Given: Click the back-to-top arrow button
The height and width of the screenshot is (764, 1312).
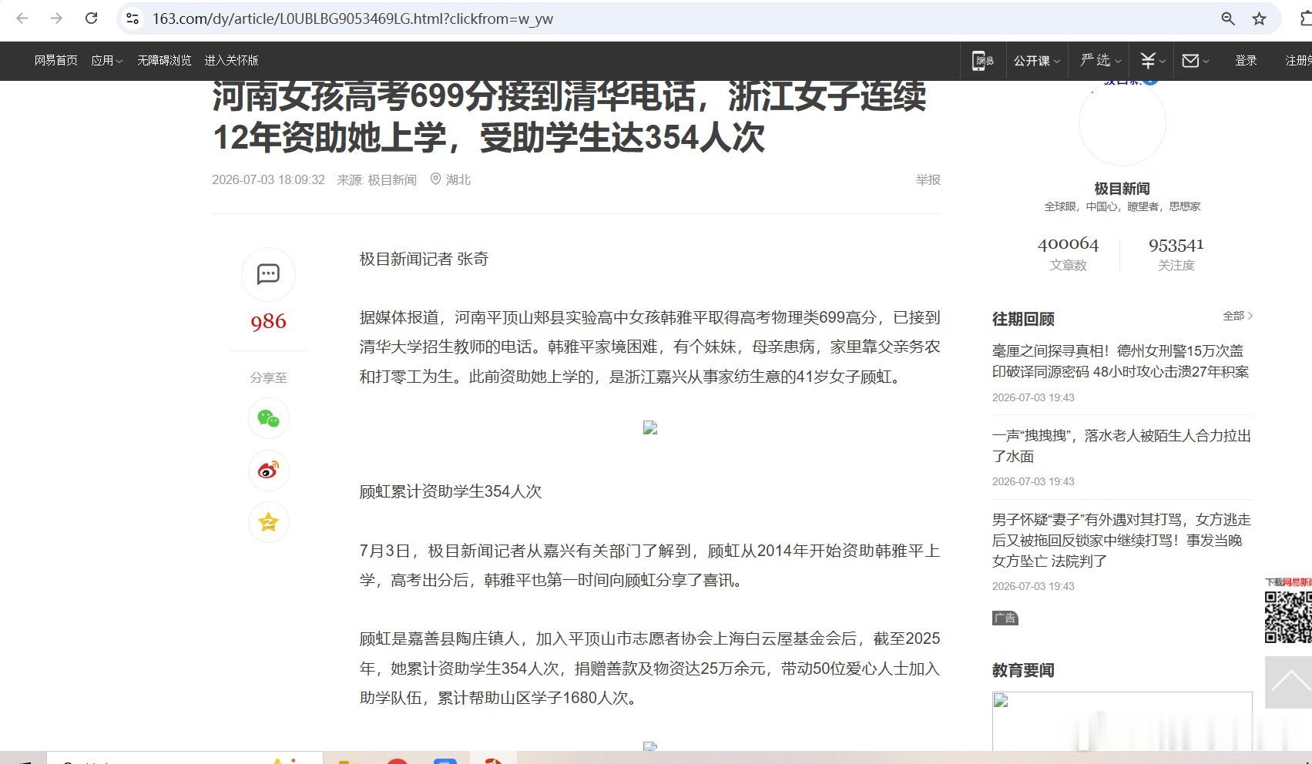Looking at the screenshot, I should 1289,682.
